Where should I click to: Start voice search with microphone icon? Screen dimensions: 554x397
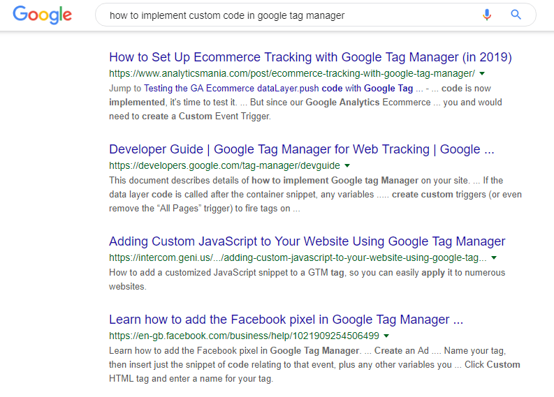tap(487, 15)
